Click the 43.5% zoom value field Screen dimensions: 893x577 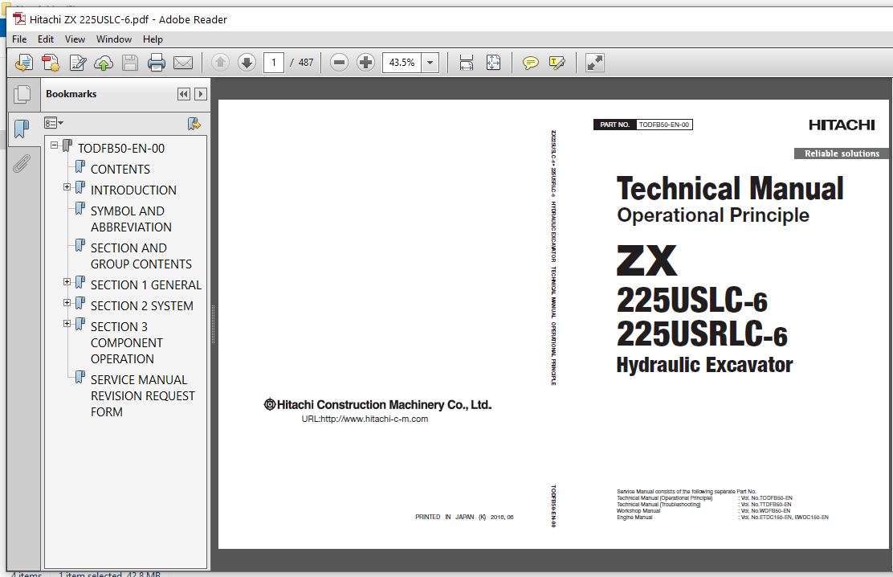tap(402, 62)
